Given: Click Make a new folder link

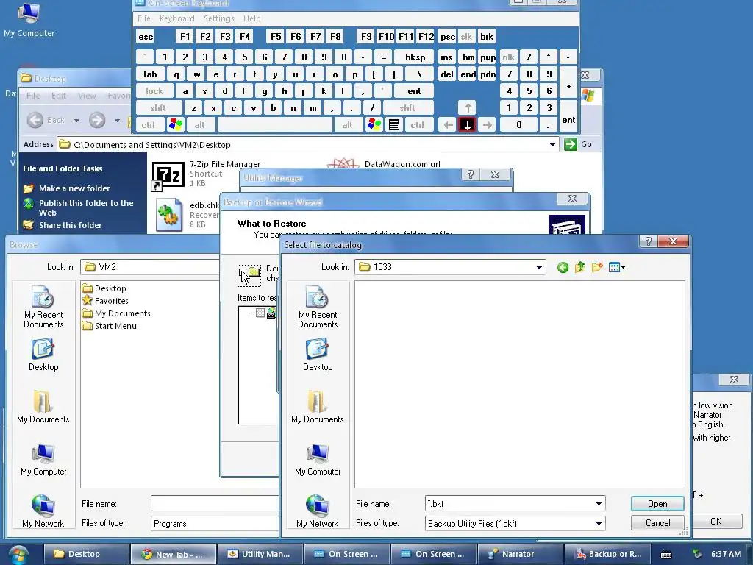Looking at the screenshot, I should click(x=74, y=188).
